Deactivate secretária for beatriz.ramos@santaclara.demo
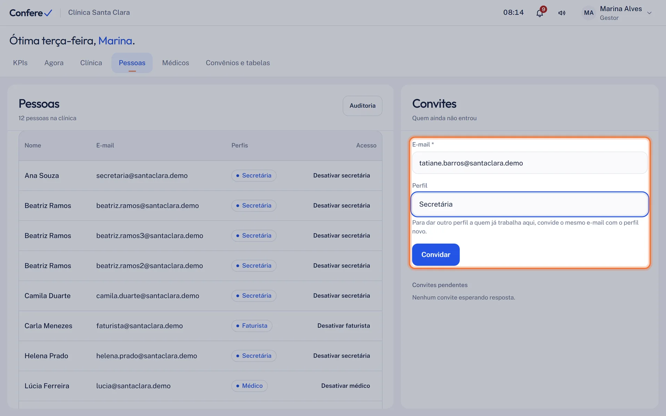The image size is (666, 416). coord(341,206)
